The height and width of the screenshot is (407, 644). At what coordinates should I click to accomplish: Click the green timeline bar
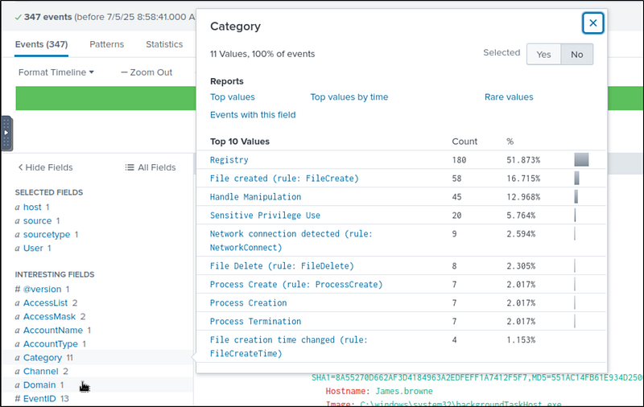point(105,98)
